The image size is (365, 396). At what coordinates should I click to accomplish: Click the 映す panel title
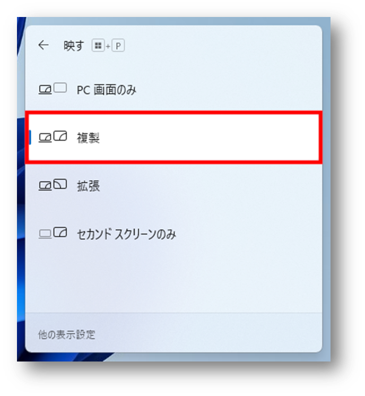point(73,46)
